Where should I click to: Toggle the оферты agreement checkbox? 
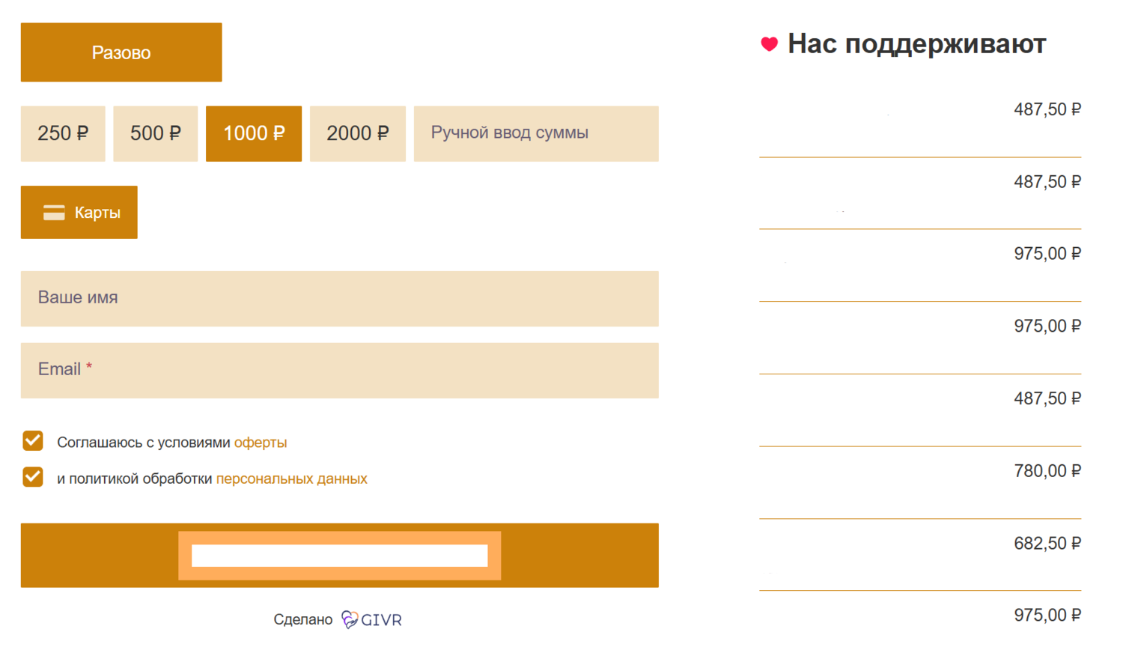click(x=33, y=441)
